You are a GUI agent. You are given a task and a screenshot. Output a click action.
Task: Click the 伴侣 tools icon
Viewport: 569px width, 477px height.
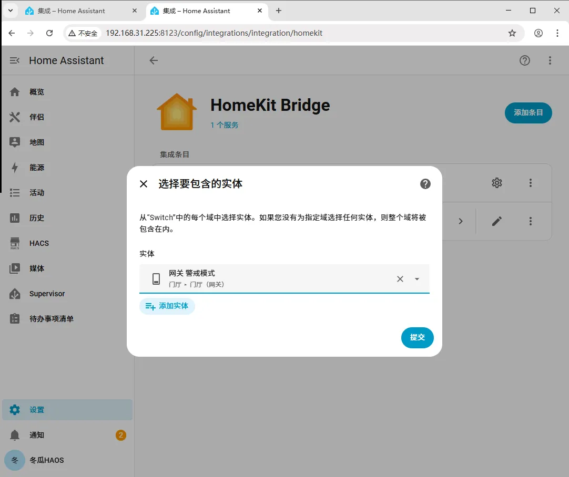[x=15, y=117]
